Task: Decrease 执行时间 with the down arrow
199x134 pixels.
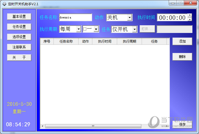Action: point(190,19)
